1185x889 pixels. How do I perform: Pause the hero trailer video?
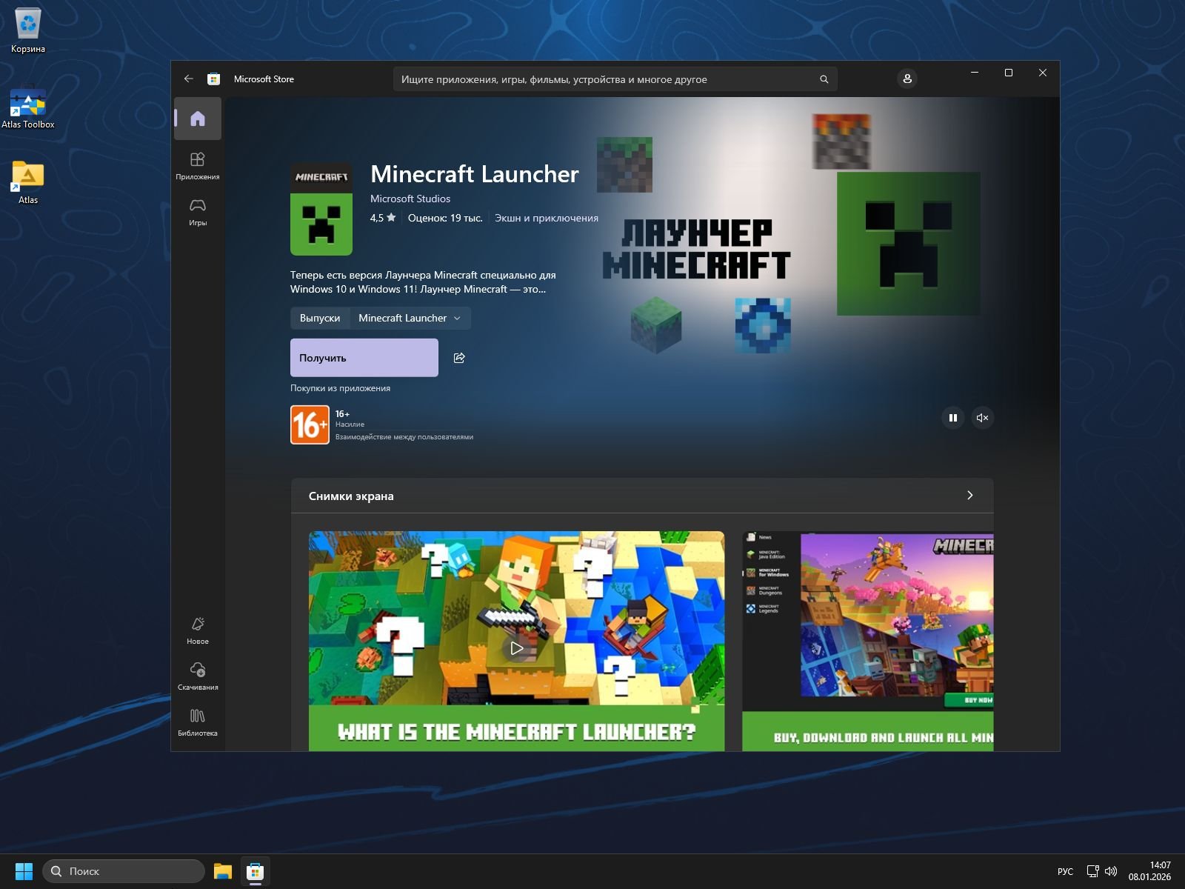pos(952,418)
